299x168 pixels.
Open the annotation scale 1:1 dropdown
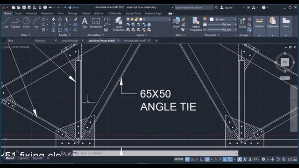[x=256, y=159]
